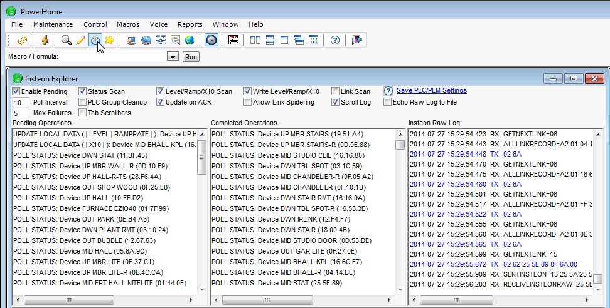Click the PowerHome application title icon

[x=11, y=11]
